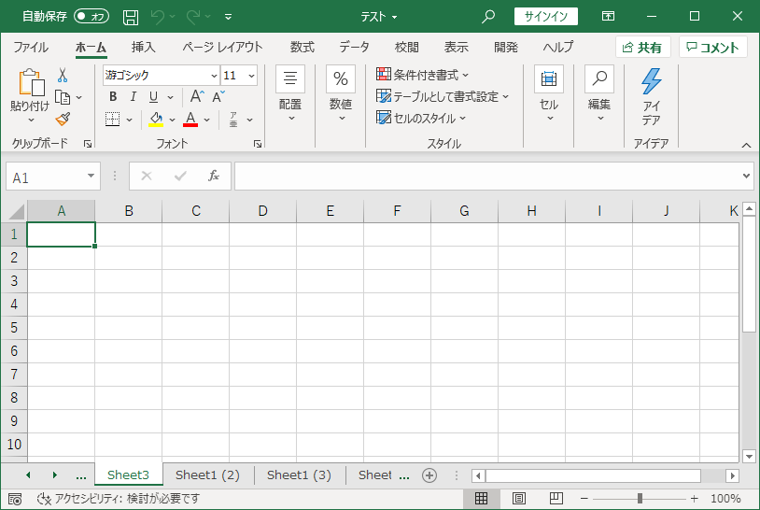Add a new sheet with plus icon
The image size is (760, 510).
pos(429,475)
